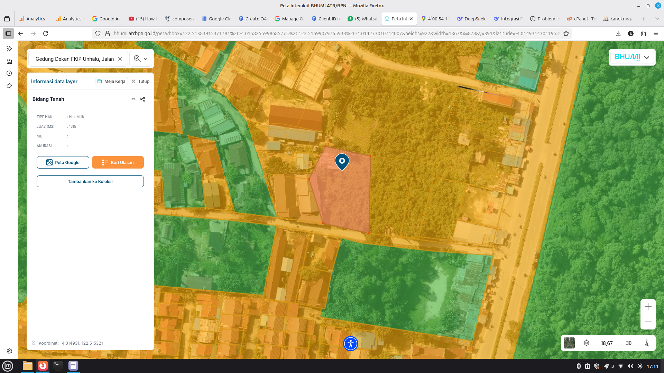Open the accessibility widget button

pos(350,344)
